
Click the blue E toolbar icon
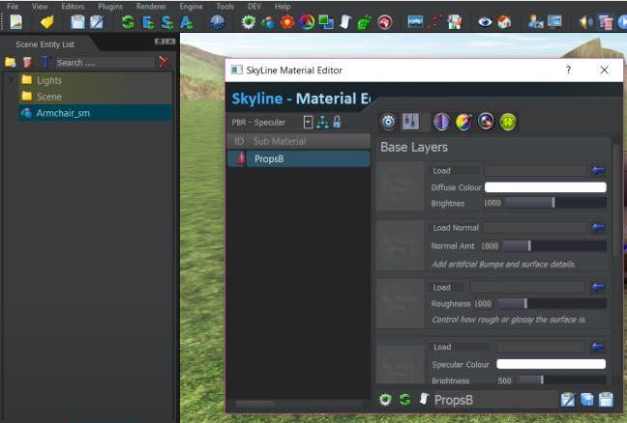(x=148, y=22)
